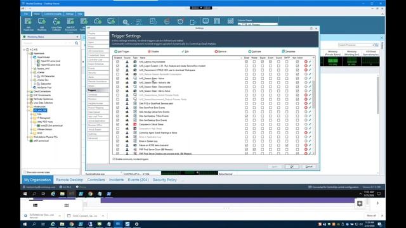Toggle Enabled checkbox for Errors in System Log
The image size is (406, 228).
(117, 141)
